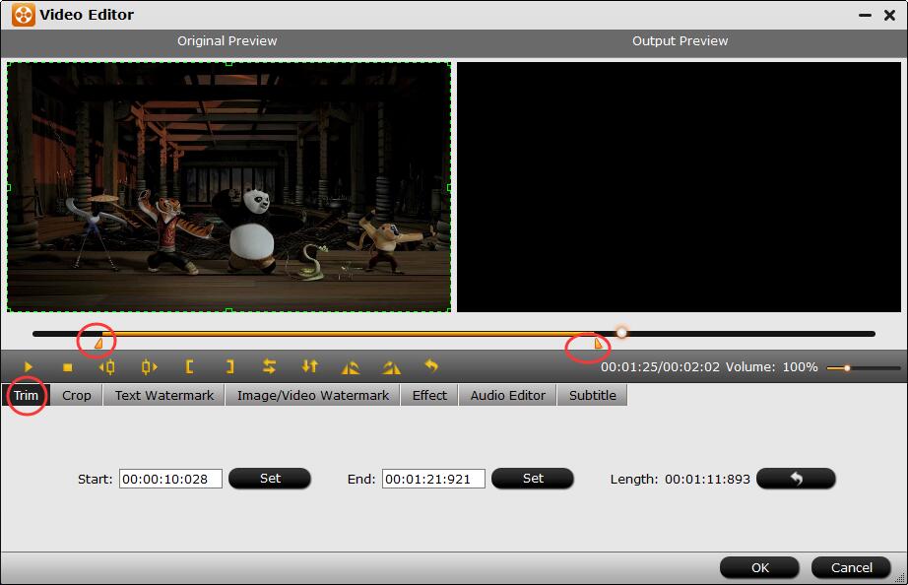The width and height of the screenshot is (908, 585).
Task: Confirm edits with the OK button
Action: coord(759,567)
